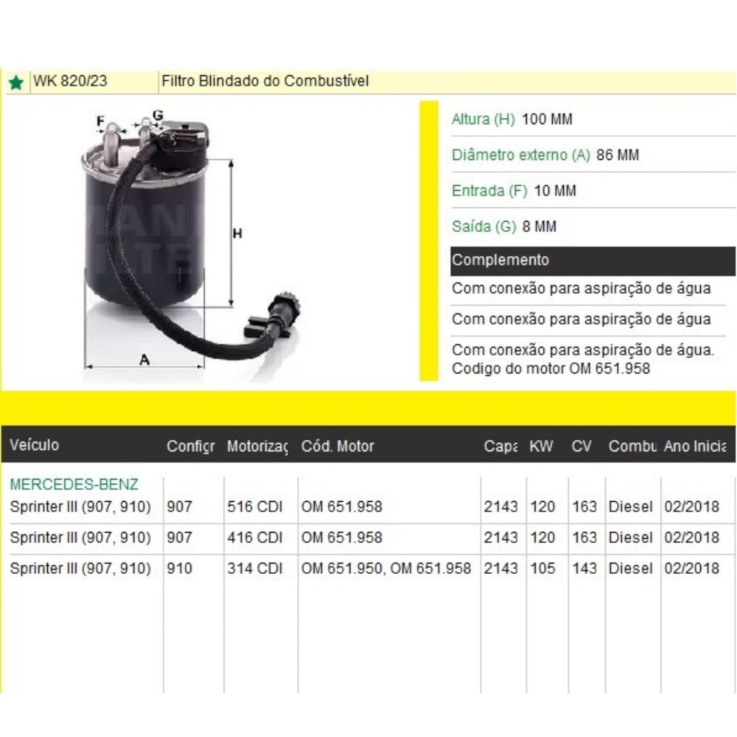
Task: Click the green star icon beside WK 820/23
Action: (15, 82)
